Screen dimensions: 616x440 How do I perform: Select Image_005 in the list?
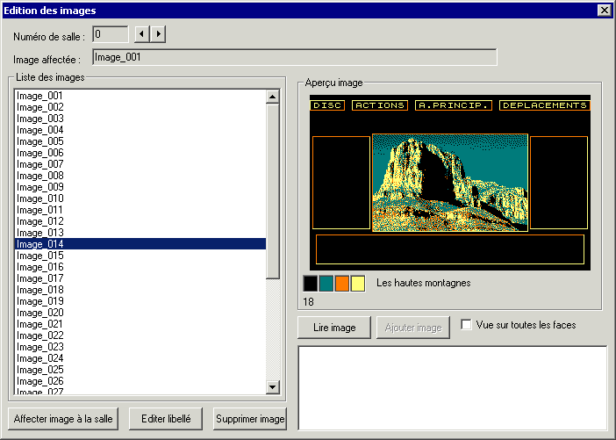tap(140, 141)
